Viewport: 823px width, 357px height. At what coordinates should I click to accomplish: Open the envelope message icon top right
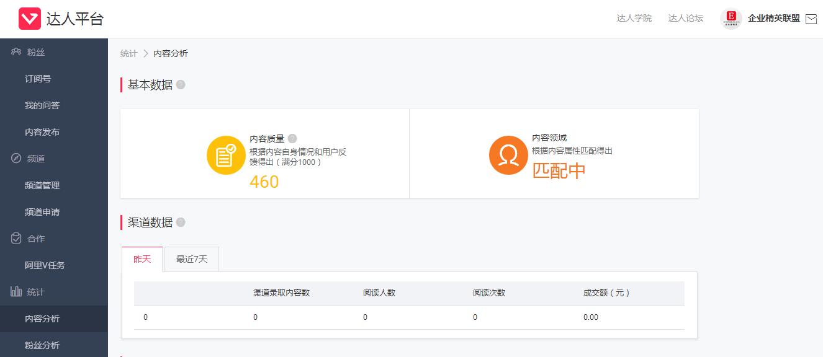pos(811,19)
